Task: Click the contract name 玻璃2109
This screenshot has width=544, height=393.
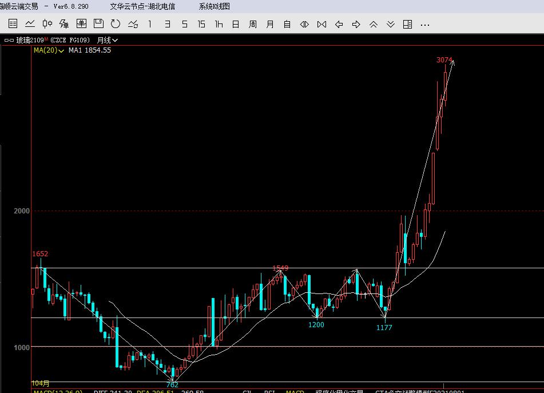Action: (x=30, y=40)
